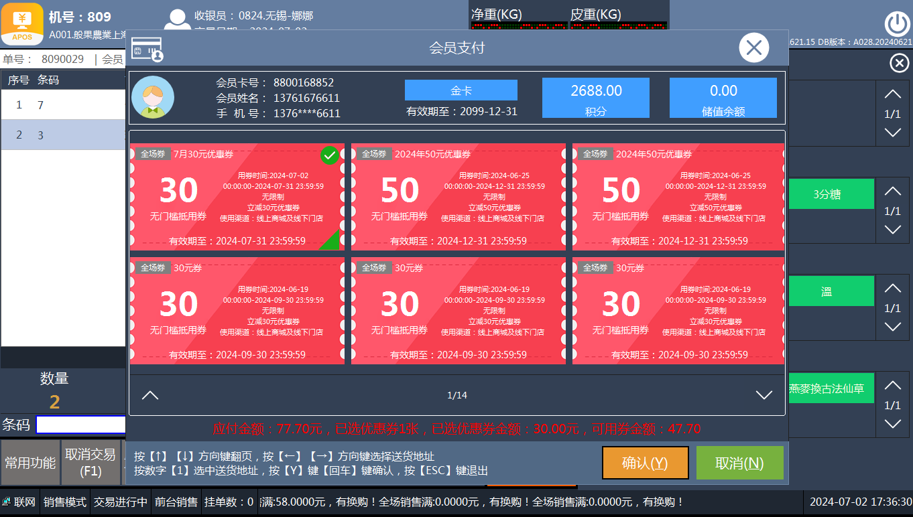Click the 交易进行中 status entry
913x517 pixels.
(121, 502)
